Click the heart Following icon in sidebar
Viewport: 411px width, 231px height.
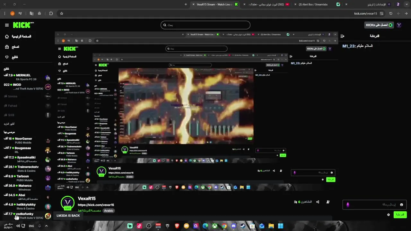7,57
